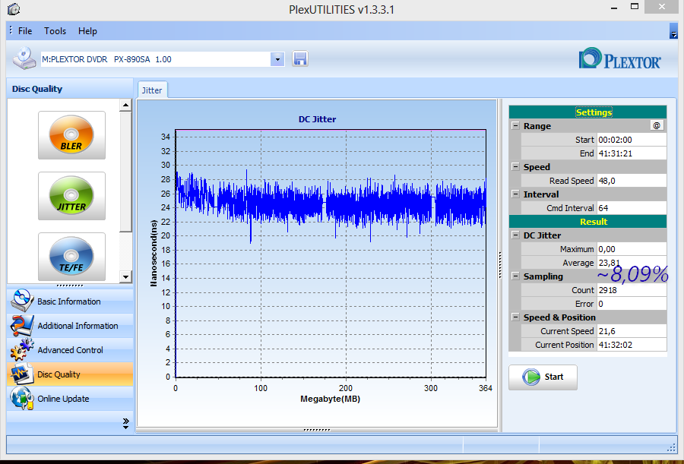684x464 pixels.
Task: Start the jitter test
Action: [x=543, y=377]
